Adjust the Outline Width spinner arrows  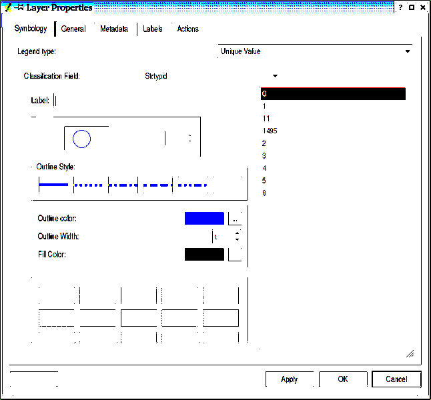click(x=237, y=236)
